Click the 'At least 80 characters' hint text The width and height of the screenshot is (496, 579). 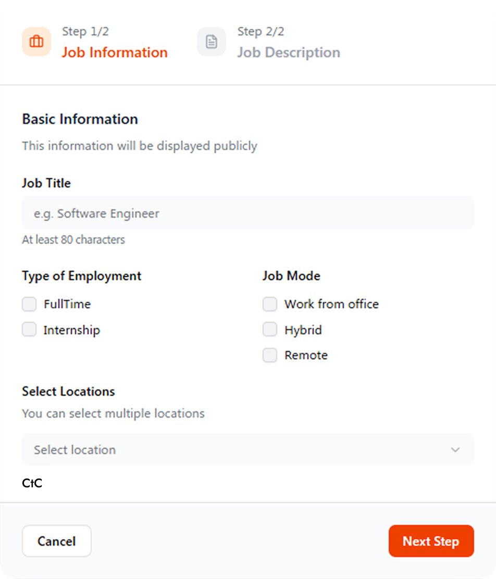click(x=73, y=240)
